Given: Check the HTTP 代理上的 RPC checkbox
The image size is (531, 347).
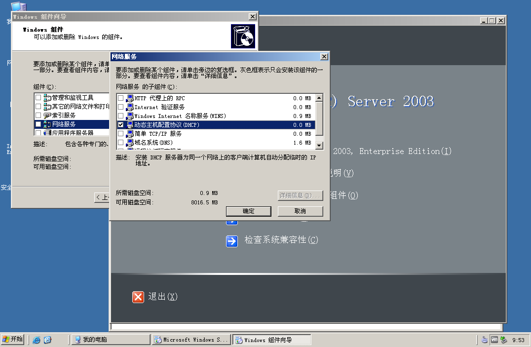Looking at the screenshot, I should tap(120, 98).
